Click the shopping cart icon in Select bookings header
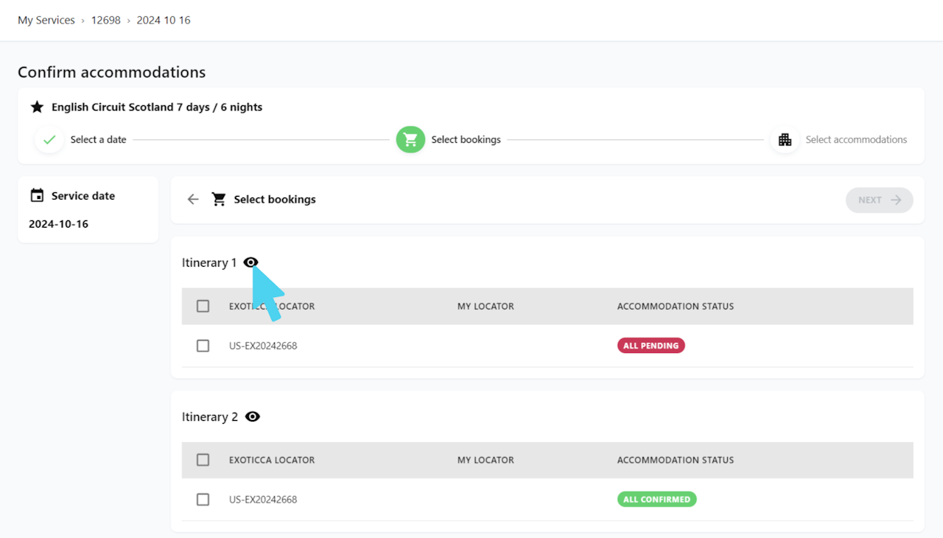The height and width of the screenshot is (538, 943). 219,200
